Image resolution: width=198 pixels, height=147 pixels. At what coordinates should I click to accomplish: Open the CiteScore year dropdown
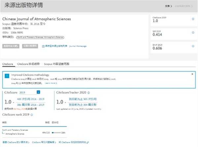tap(38, 93)
